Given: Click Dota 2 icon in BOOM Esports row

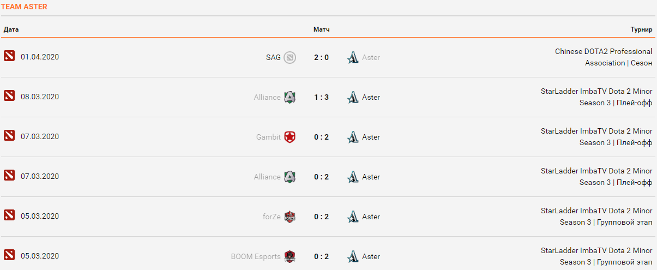Looking at the screenshot, I should click(9, 255).
